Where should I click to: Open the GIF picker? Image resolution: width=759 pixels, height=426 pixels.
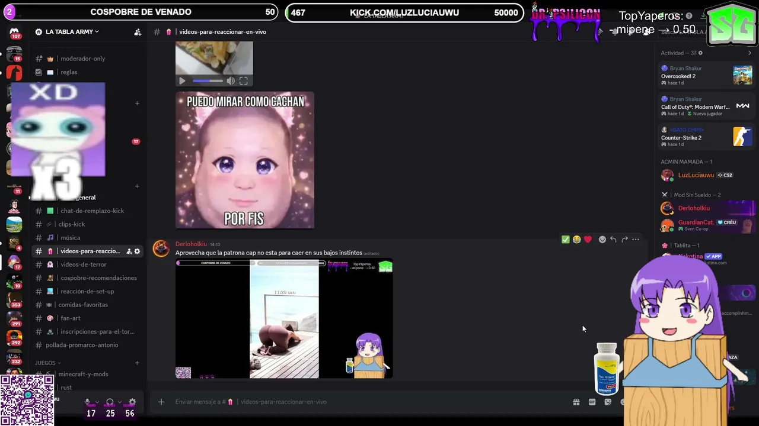(592, 402)
